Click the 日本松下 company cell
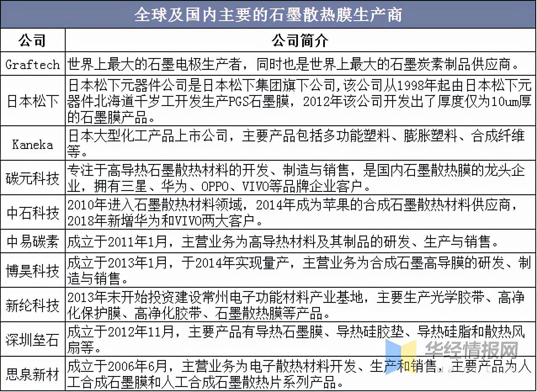 [32, 101]
